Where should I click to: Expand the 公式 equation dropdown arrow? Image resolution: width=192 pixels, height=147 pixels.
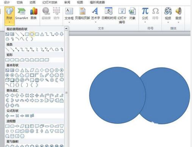coord(145,22)
